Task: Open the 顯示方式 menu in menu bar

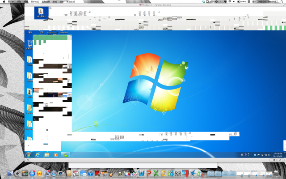Action: point(35,1)
